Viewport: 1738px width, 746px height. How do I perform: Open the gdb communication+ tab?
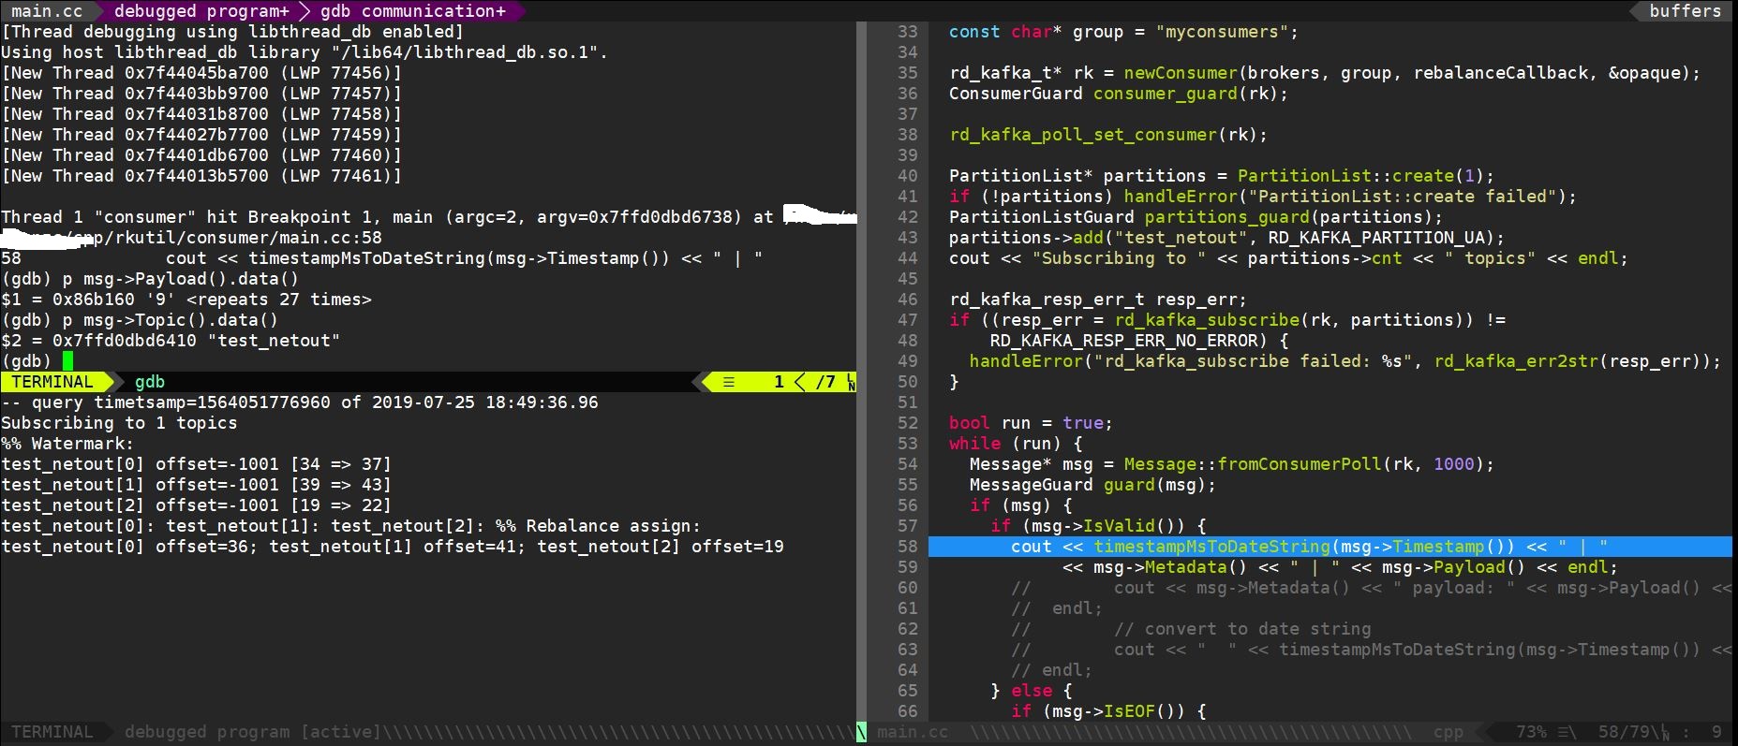click(x=412, y=11)
